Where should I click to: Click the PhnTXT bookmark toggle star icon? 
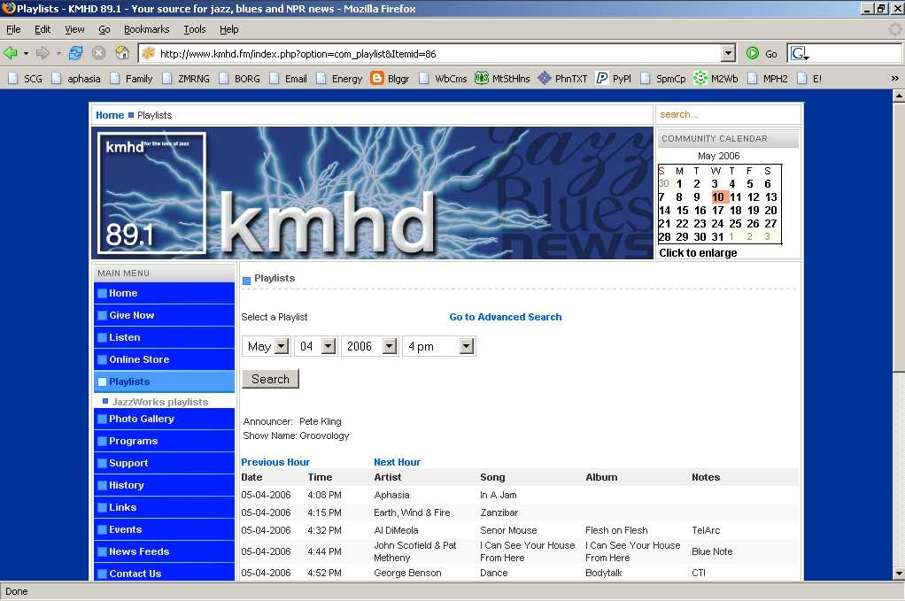(x=543, y=78)
